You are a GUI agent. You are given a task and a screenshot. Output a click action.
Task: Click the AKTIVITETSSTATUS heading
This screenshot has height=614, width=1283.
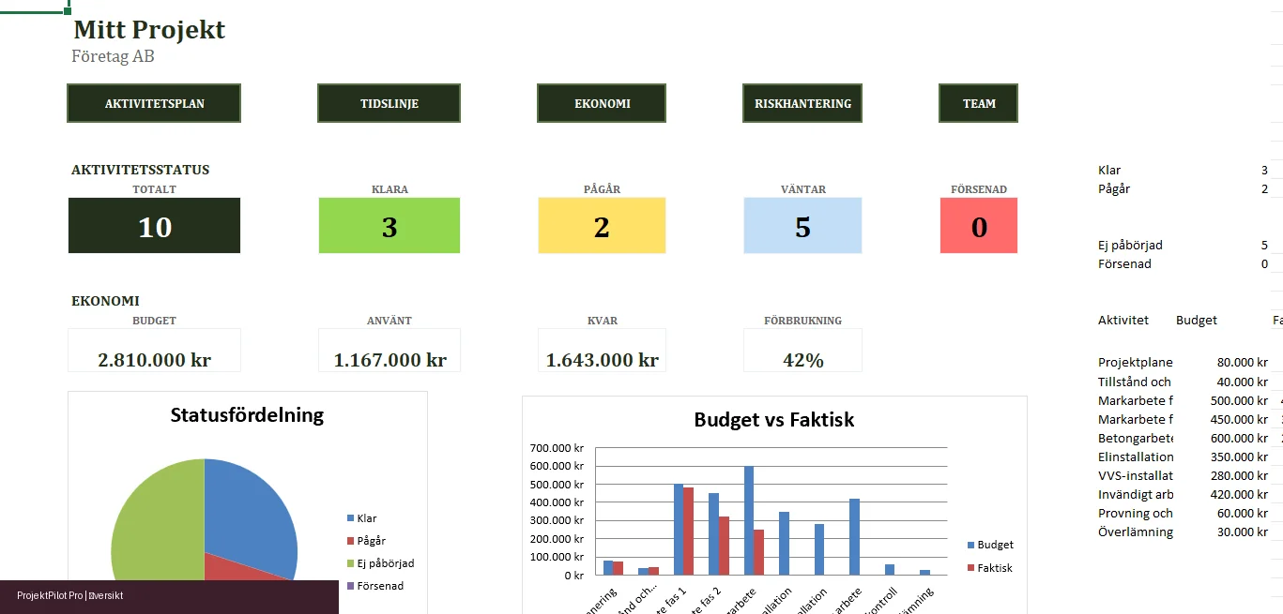pyautogui.click(x=140, y=170)
